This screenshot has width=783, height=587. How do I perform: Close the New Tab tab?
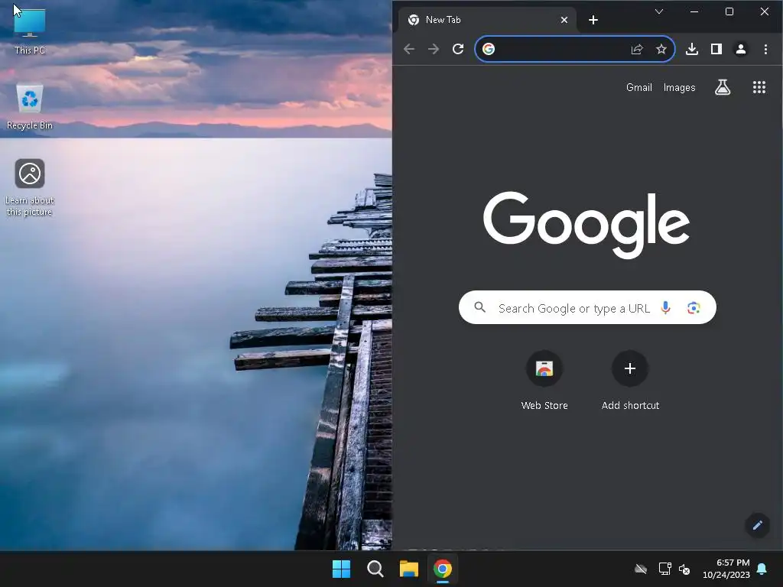tap(564, 20)
